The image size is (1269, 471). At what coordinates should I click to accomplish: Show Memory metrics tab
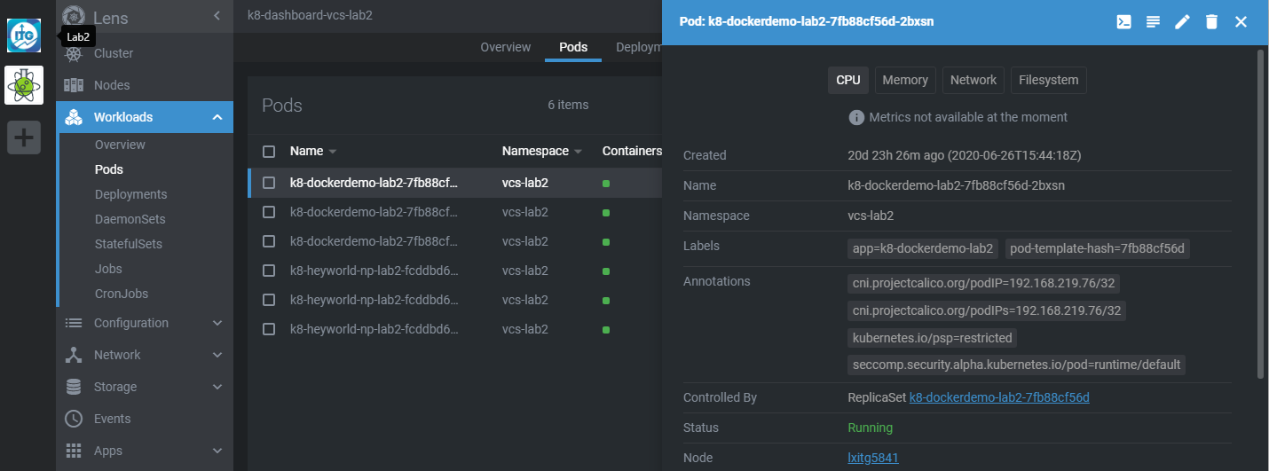pyautogui.click(x=905, y=80)
